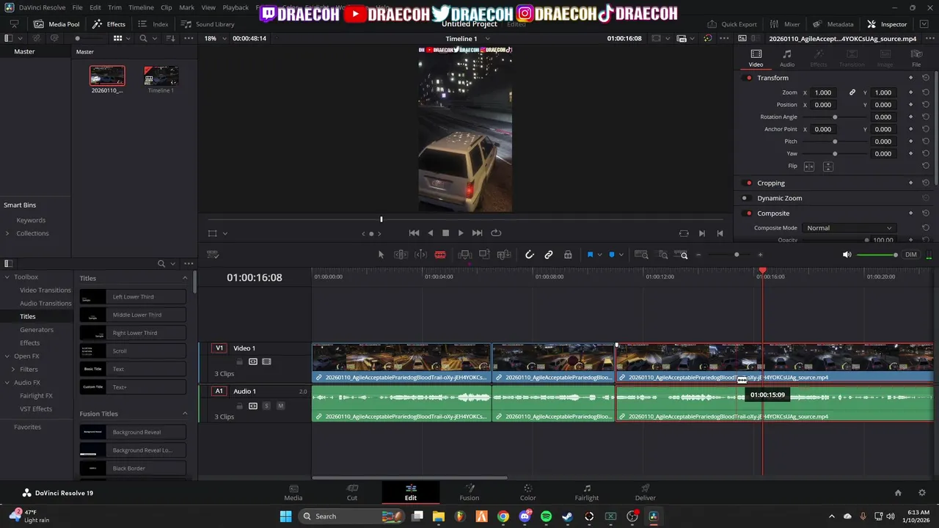Collapse the Fusion Titles section
Image resolution: width=939 pixels, height=528 pixels.
point(185,414)
